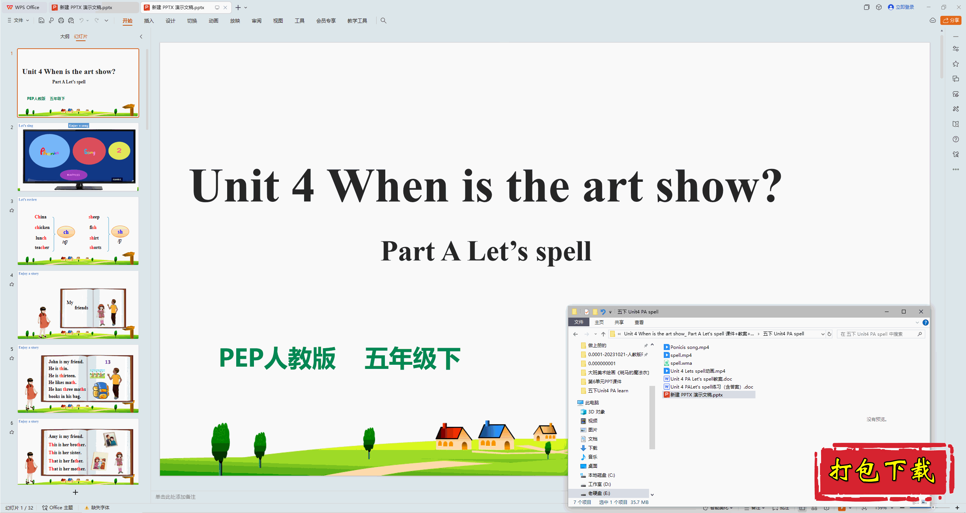Click the star icon in right sidebar

[956, 64]
